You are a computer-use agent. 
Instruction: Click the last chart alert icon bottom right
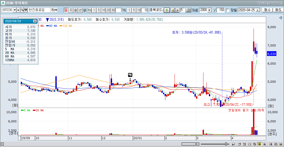point(280,144)
